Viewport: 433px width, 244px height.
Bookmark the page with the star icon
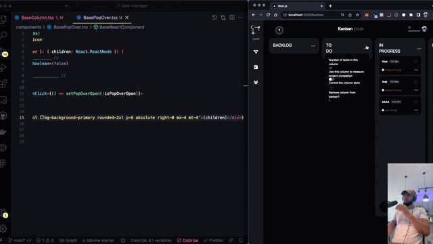(x=357, y=15)
